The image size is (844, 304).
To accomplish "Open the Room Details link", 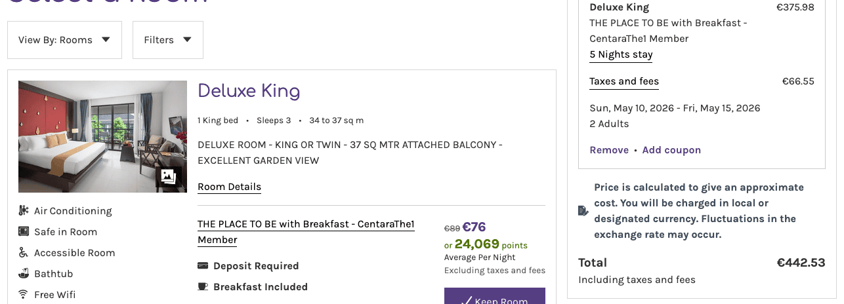I will [229, 187].
